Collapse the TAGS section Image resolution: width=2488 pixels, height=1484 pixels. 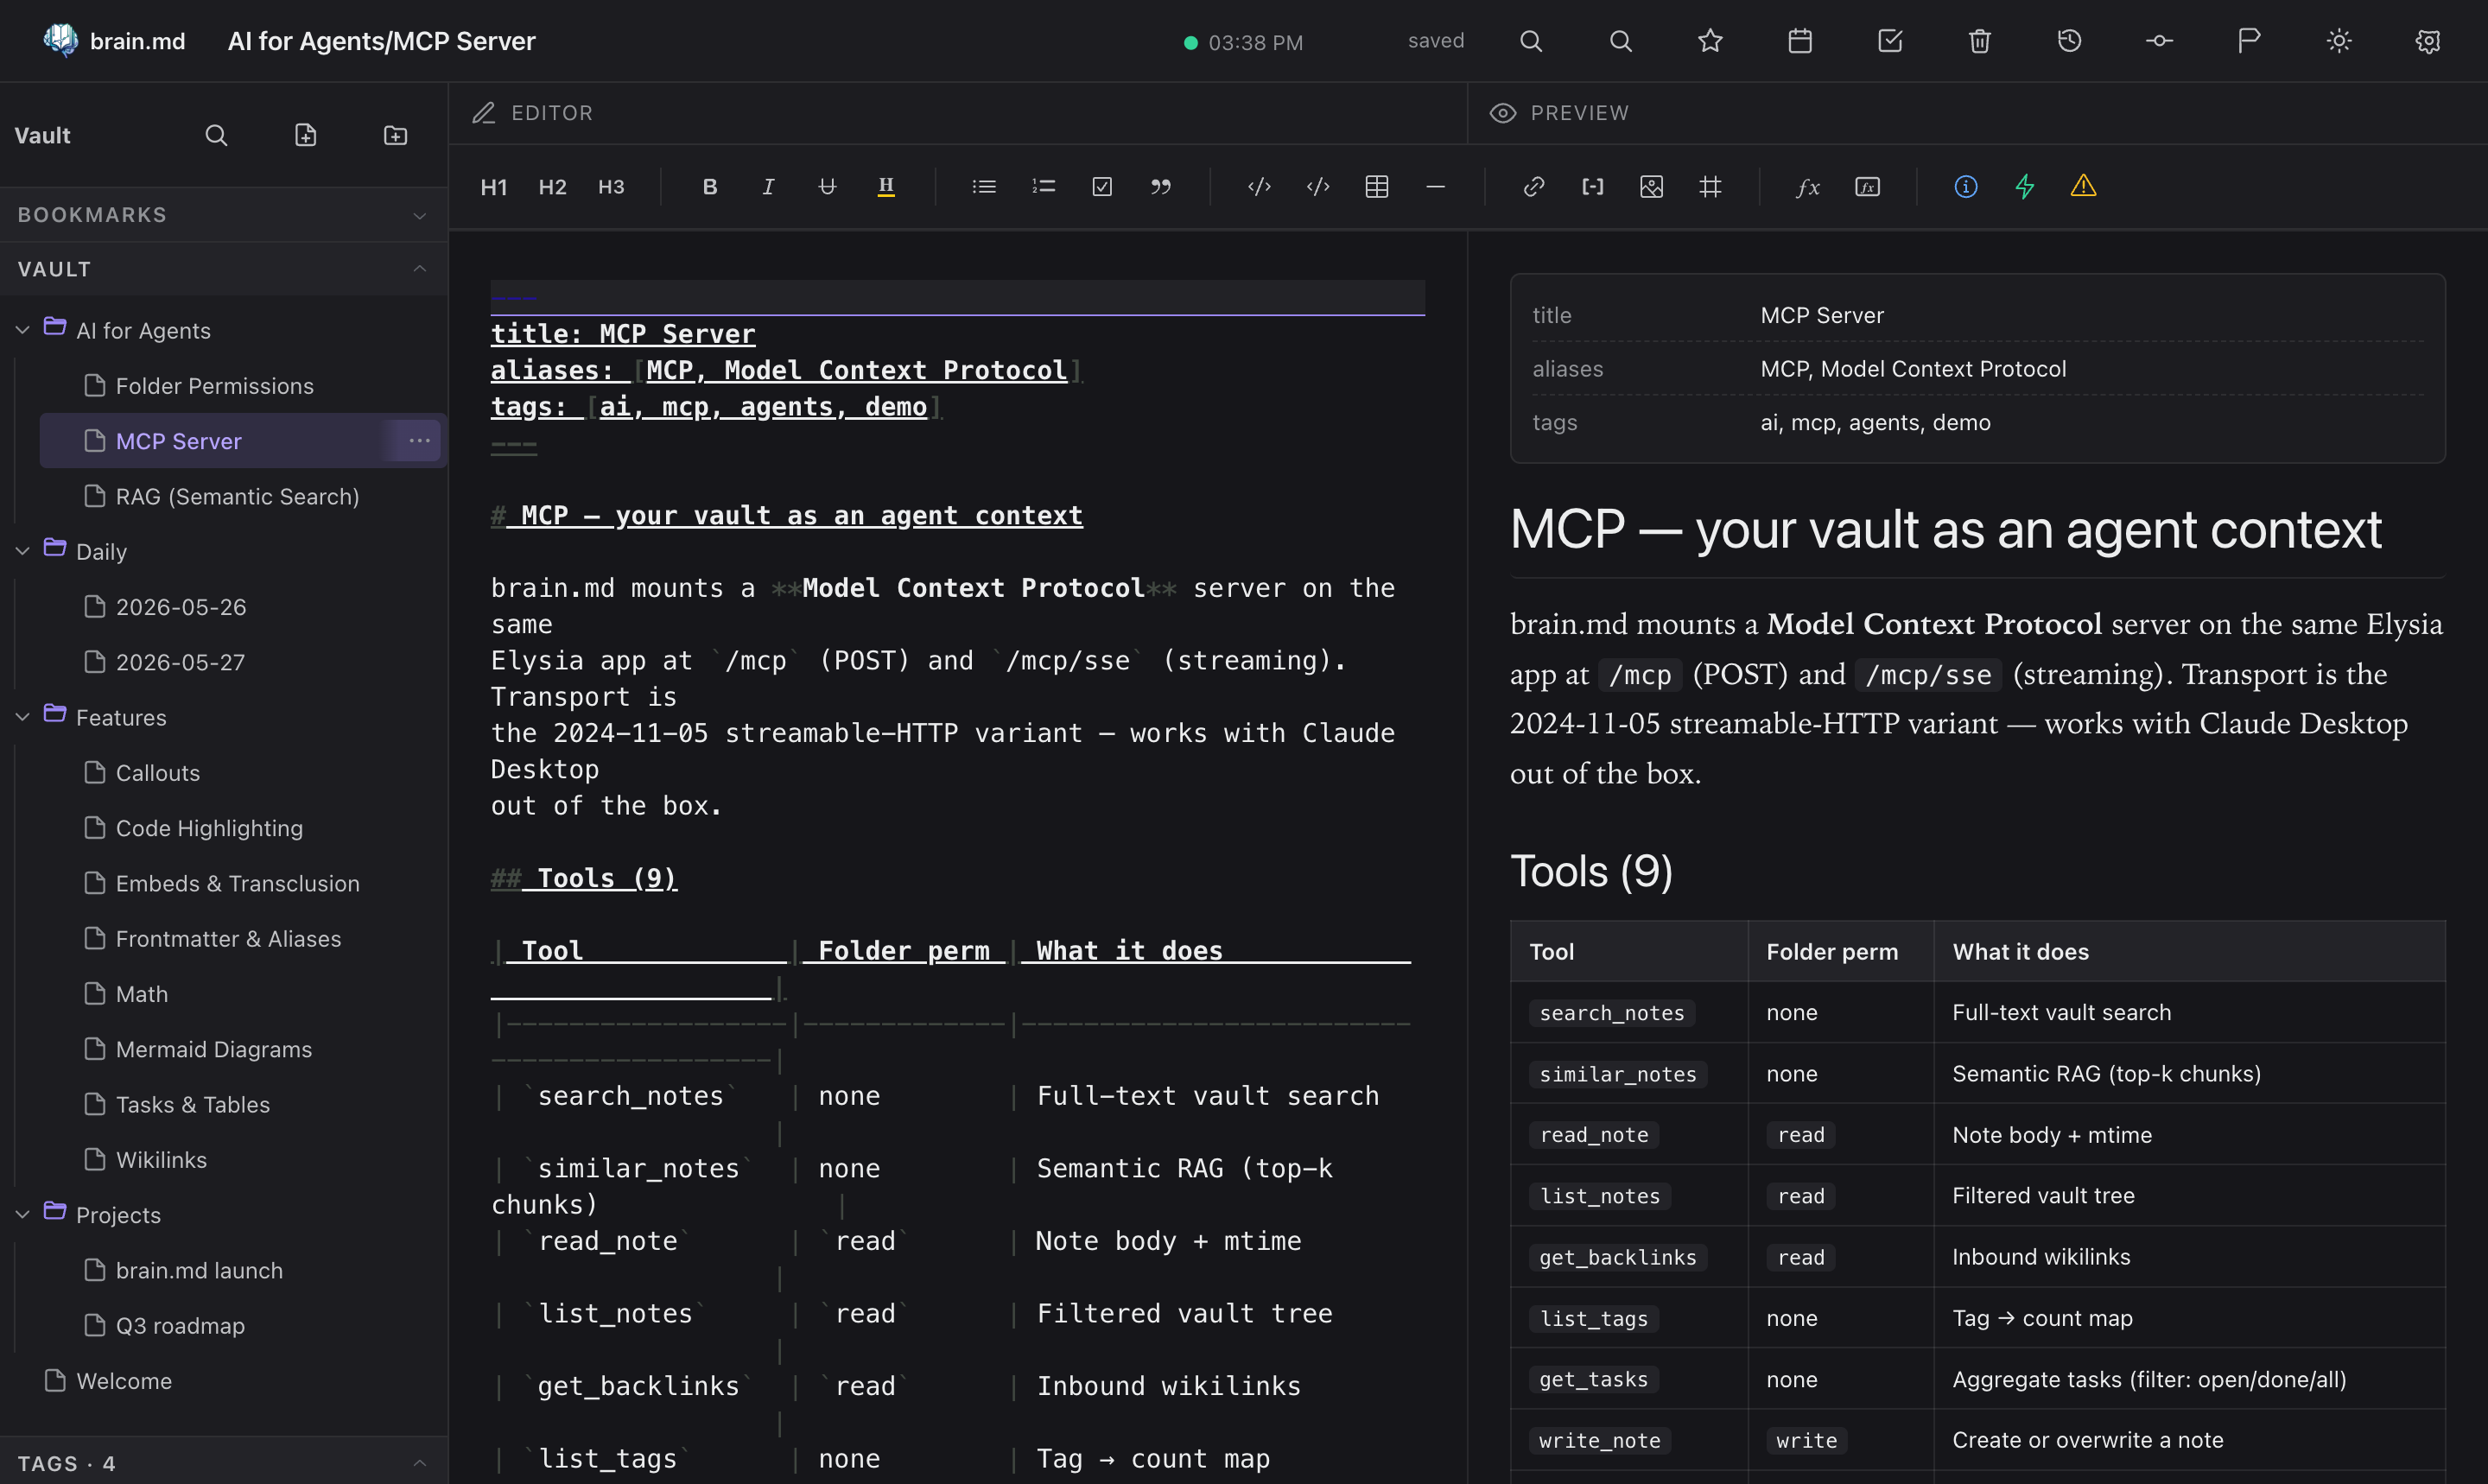(x=224, y=1463)
